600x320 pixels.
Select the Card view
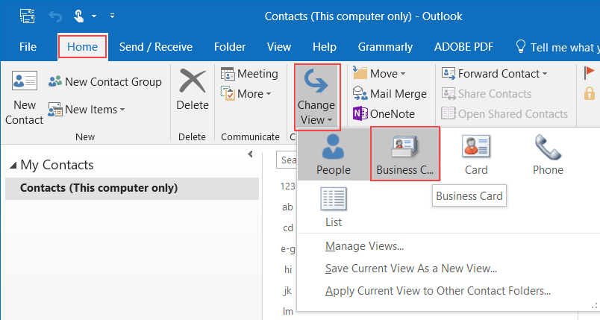pos(476,154)
